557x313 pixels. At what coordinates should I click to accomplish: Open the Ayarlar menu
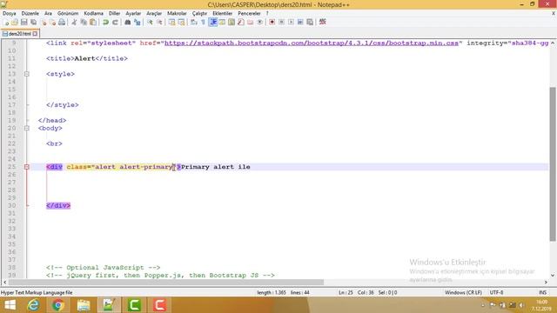[x=133, y=13]
